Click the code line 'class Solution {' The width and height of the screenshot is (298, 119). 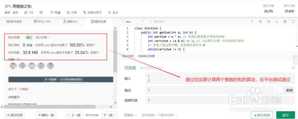pos(148,28)
